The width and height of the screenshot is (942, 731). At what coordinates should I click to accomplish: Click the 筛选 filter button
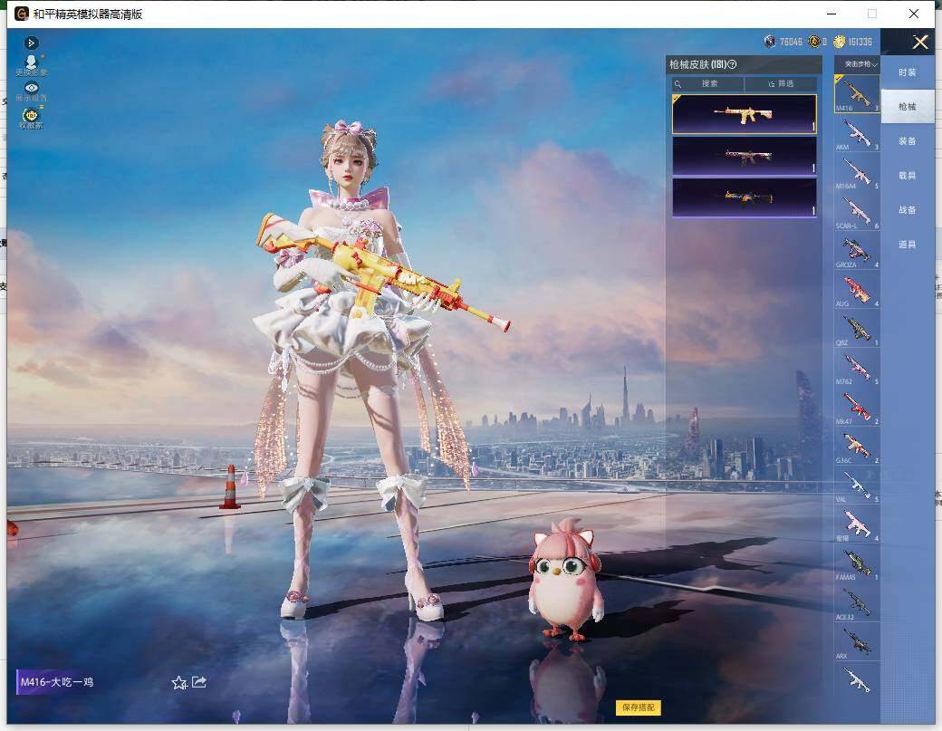(781, 83)
